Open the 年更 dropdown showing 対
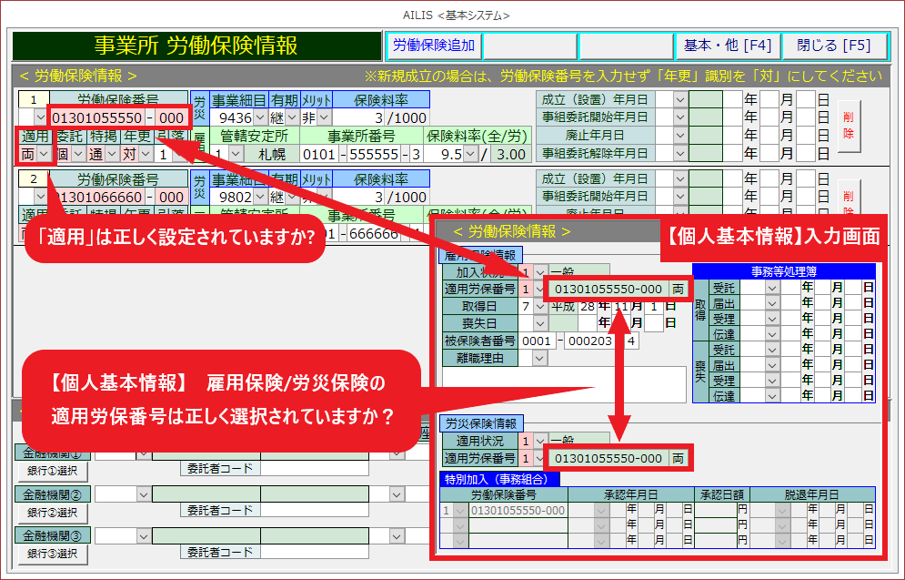Viewport: 905px width, 580px height. point(145,155)
